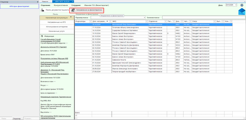Open the Использование аппаратов section
Image resolution: width=246 pixels, height=120 pixels.
[57, 27]
